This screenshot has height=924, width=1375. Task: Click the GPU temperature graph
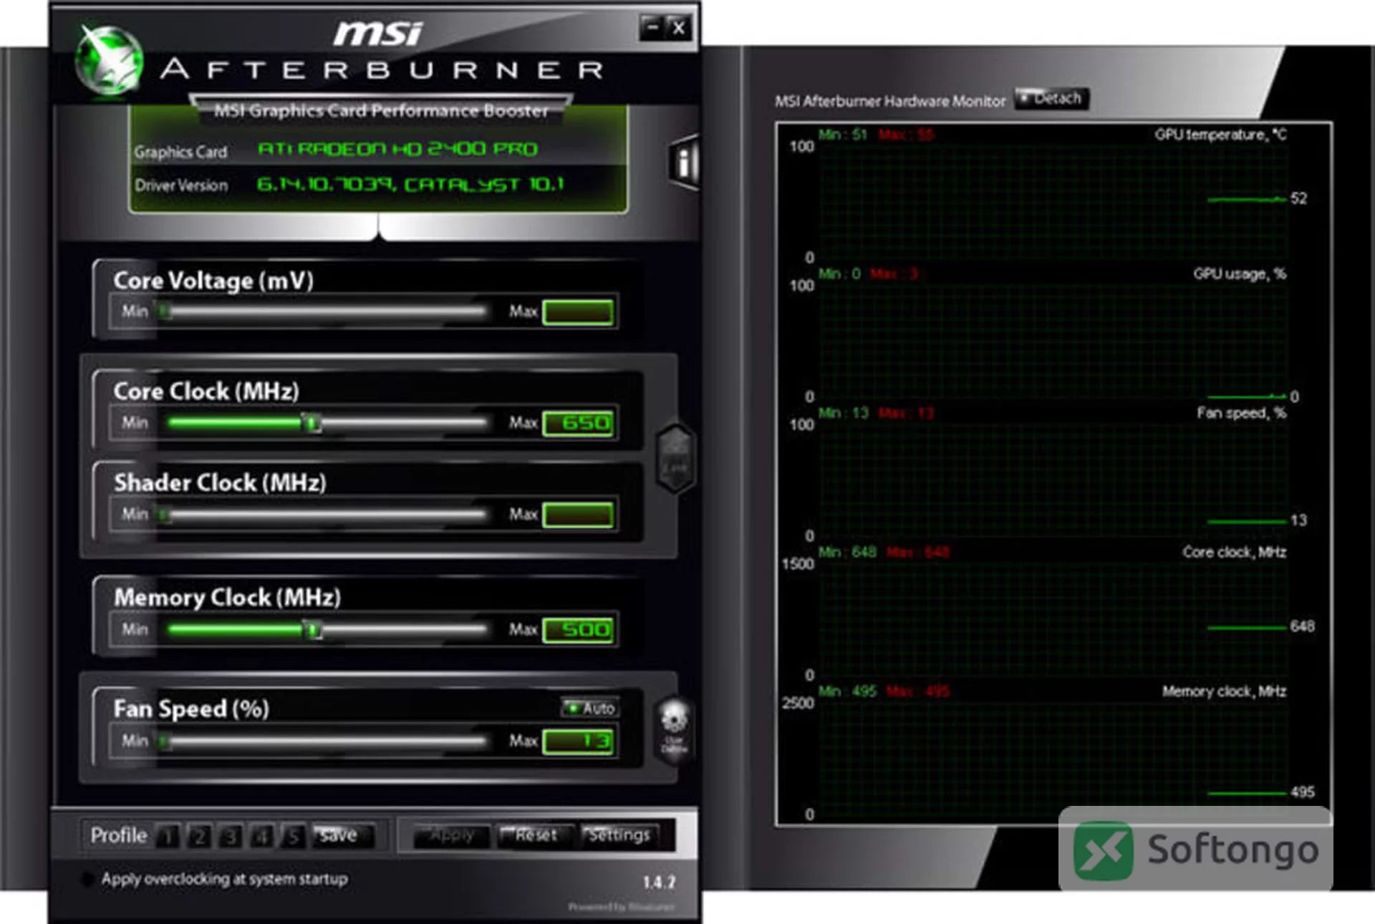[x=1053, y=200]
